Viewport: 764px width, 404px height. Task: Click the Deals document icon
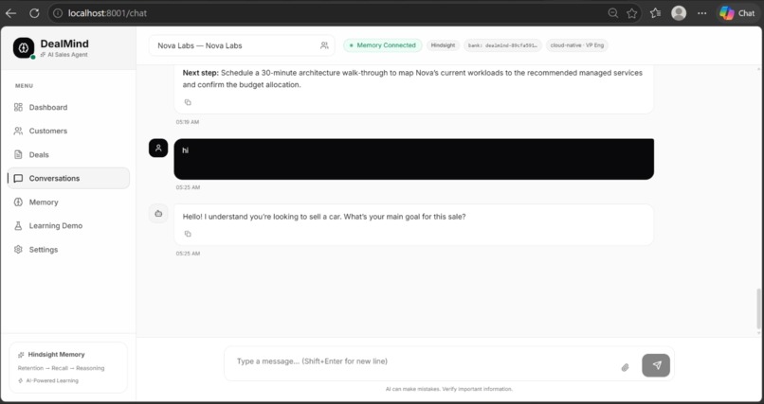[18, 154]
